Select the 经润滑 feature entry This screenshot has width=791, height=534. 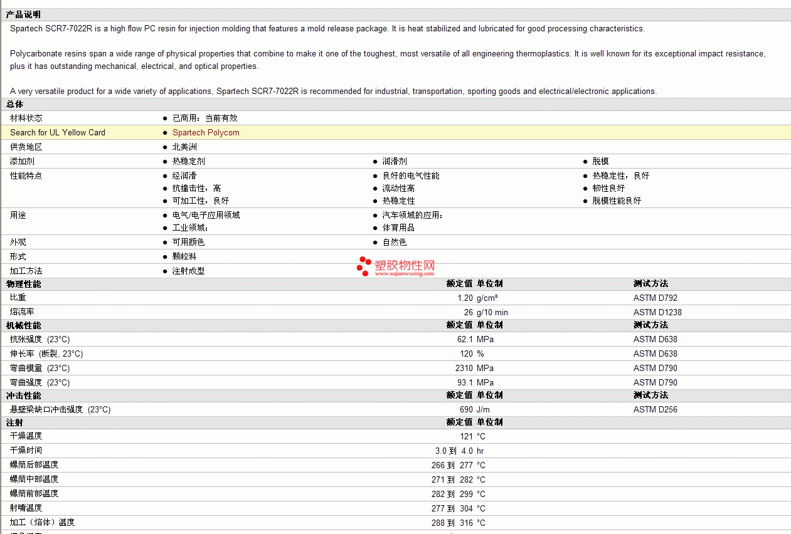pos(184,175)
